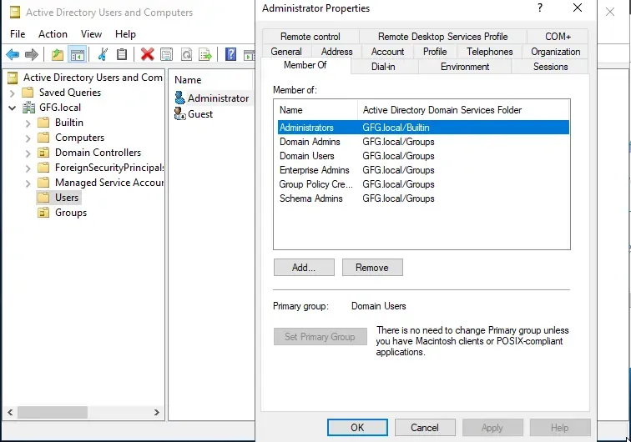Expand the Computers container
The width and height of the screenshot is (631, 442).
coord(28,138)
